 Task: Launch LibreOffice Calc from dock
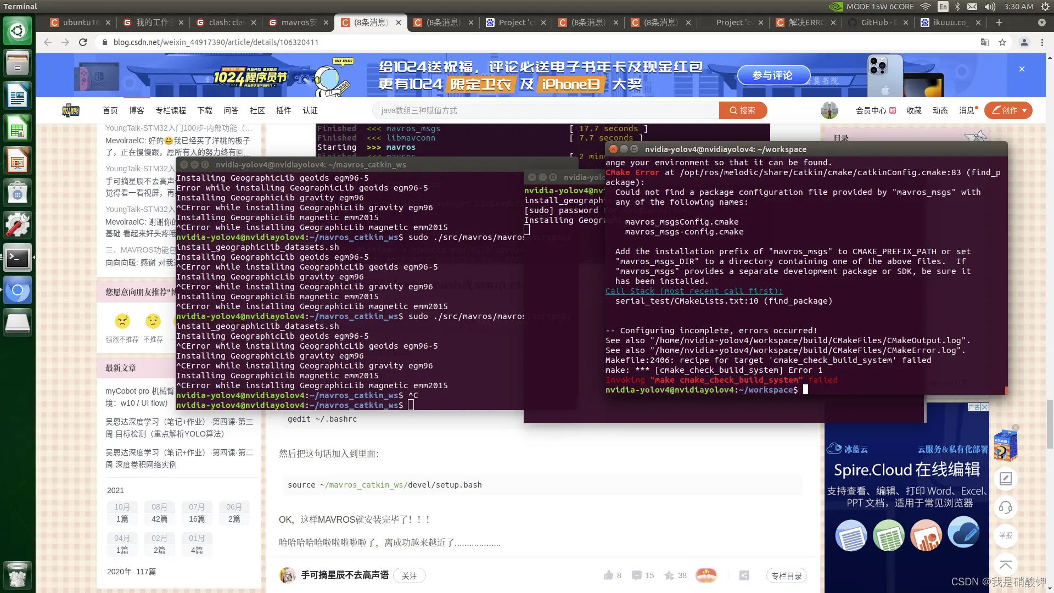pos(18,128)
